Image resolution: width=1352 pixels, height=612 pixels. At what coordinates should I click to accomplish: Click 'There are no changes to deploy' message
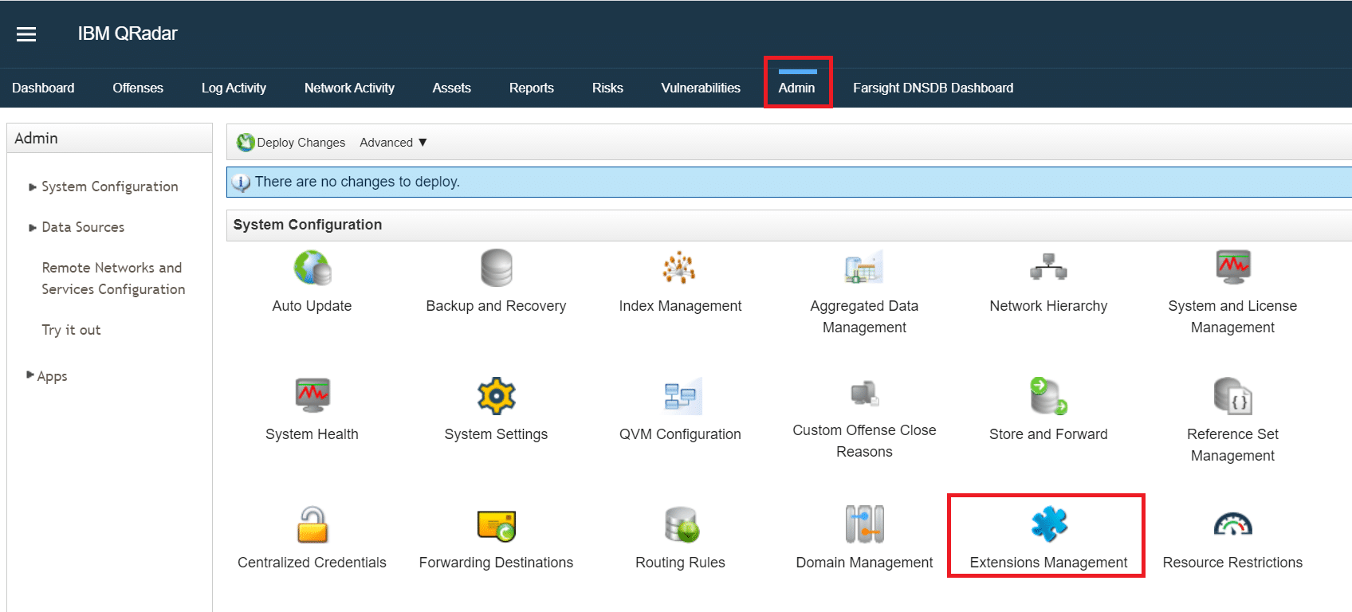point(357,182)
